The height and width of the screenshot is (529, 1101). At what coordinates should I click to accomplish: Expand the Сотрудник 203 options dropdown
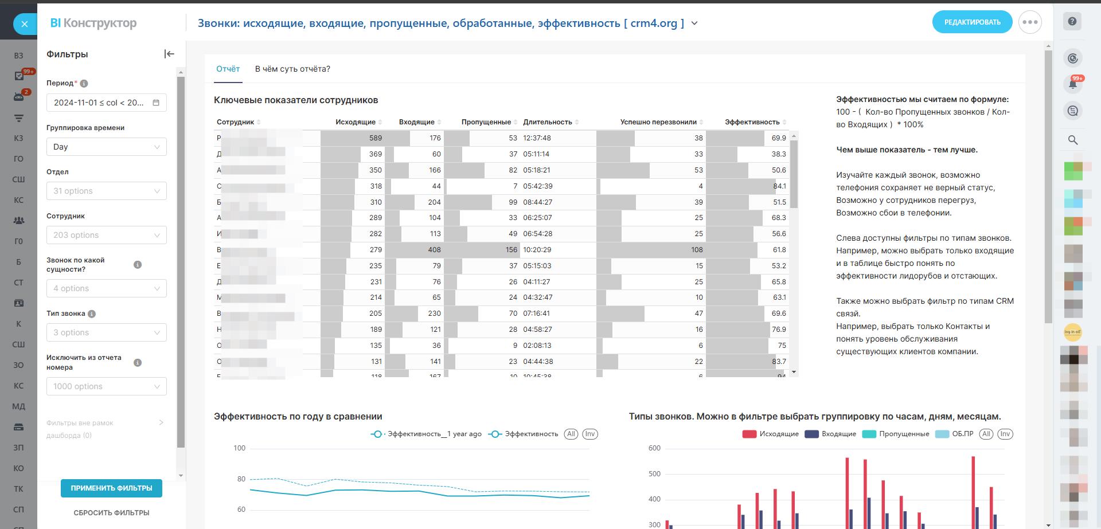[106, 235]
